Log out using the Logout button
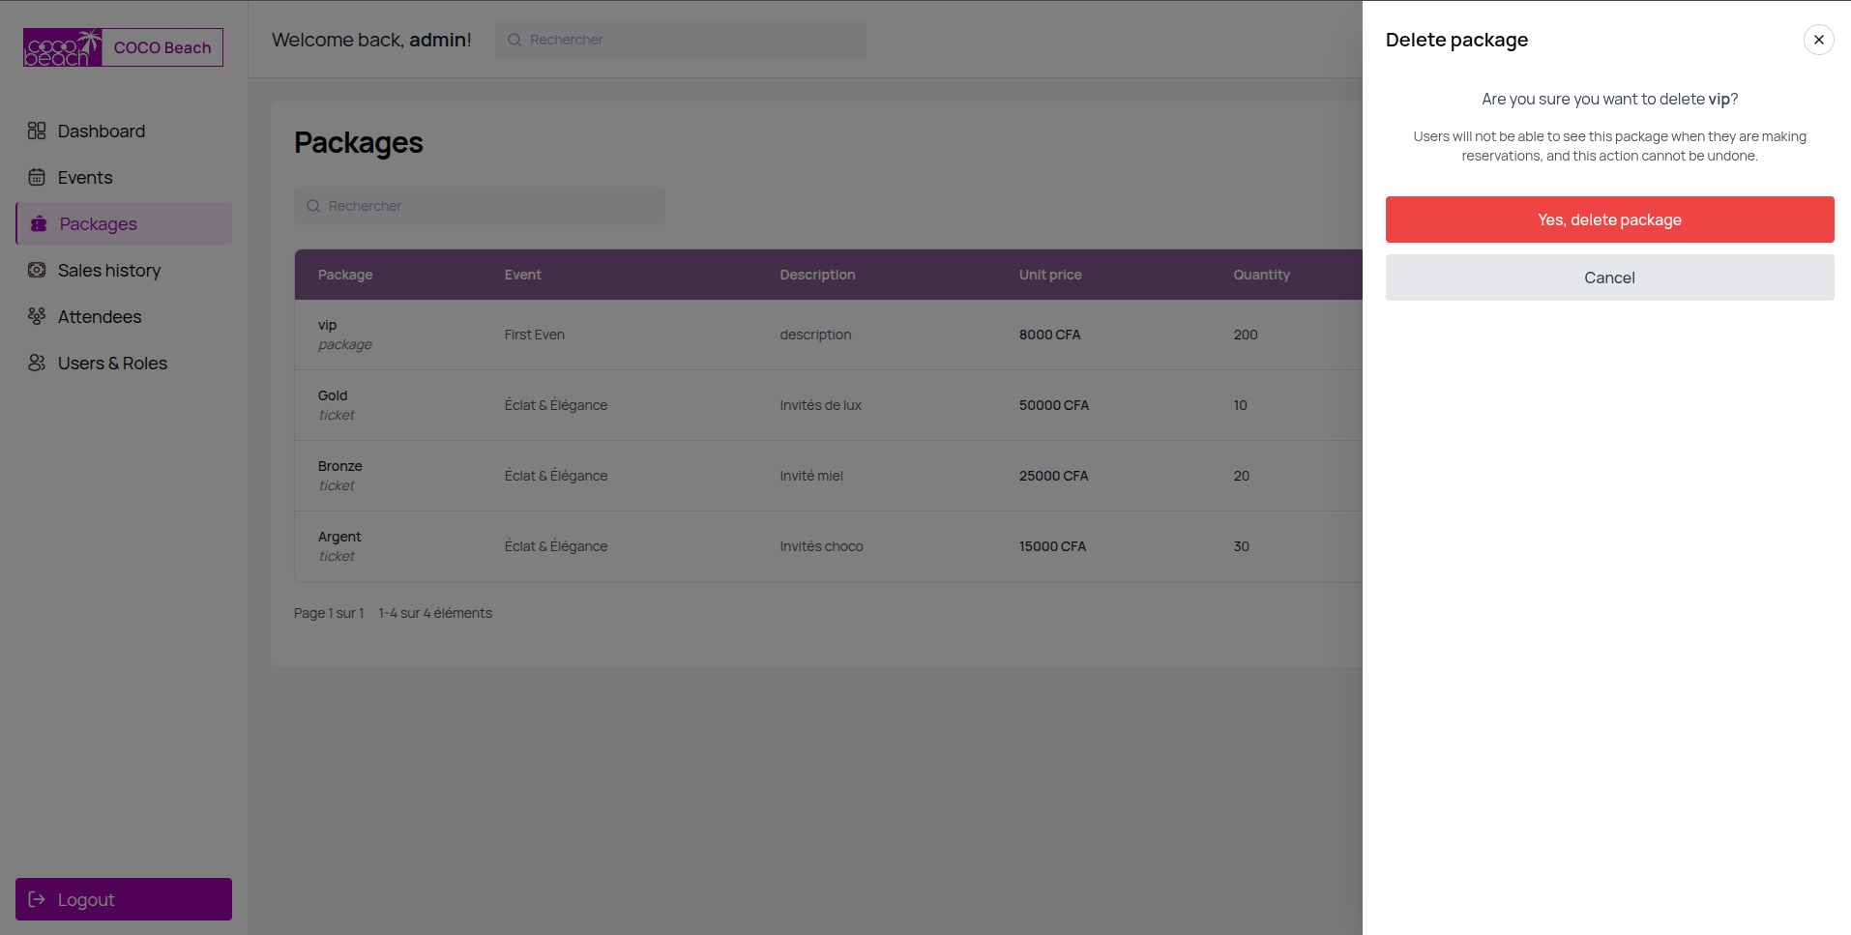The width and height of the screenshot is (1851, 935). click(124, 899)
